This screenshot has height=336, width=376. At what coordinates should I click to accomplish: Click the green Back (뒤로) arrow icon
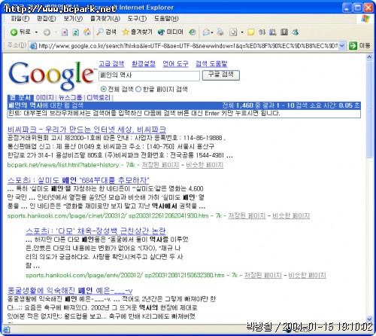(14, 32)
